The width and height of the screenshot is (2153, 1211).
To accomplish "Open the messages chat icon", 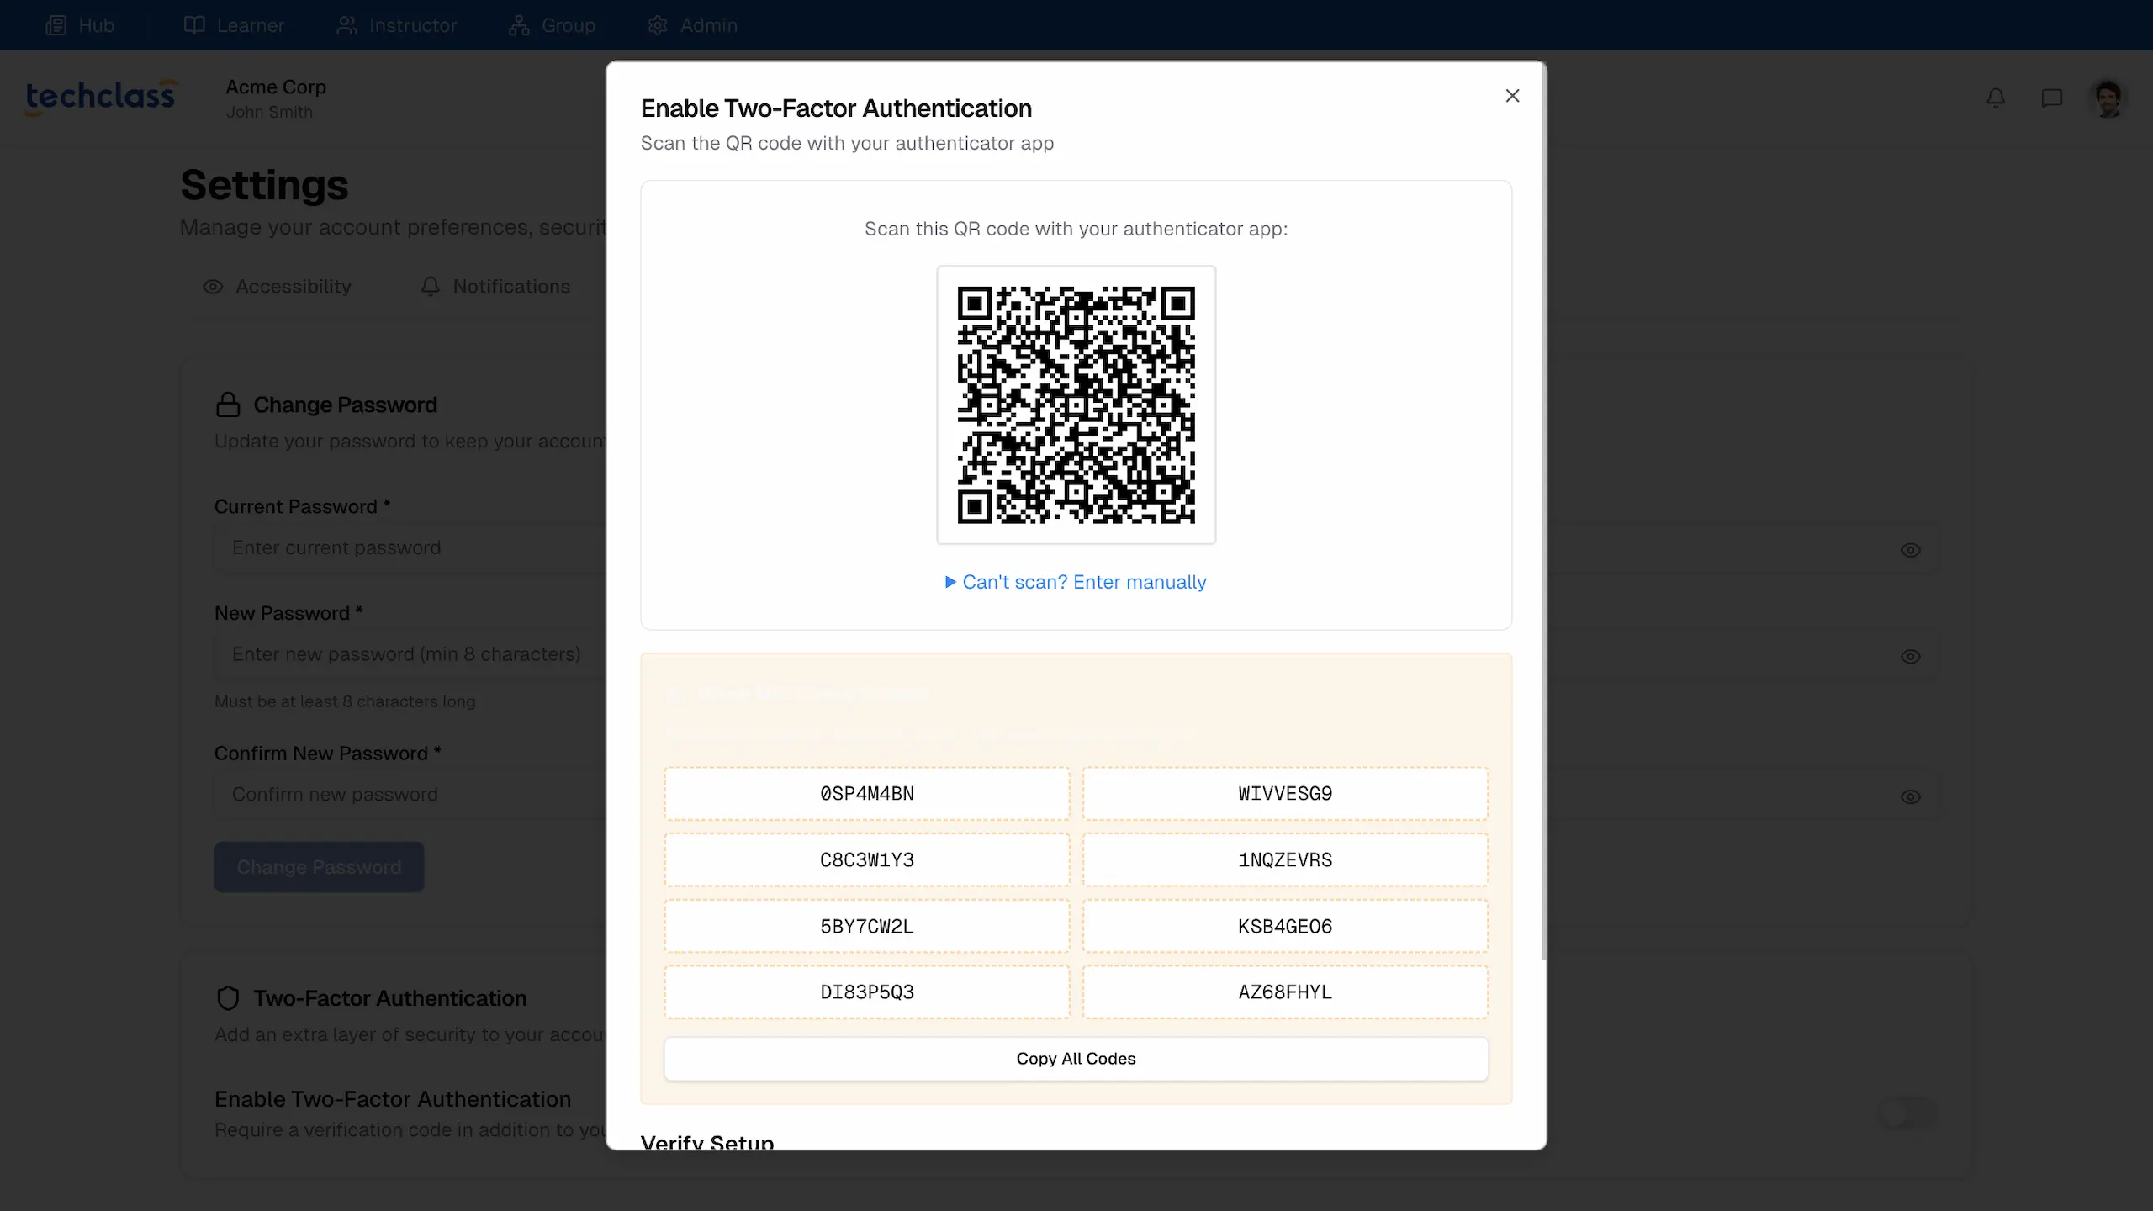I will [2051, 98].
